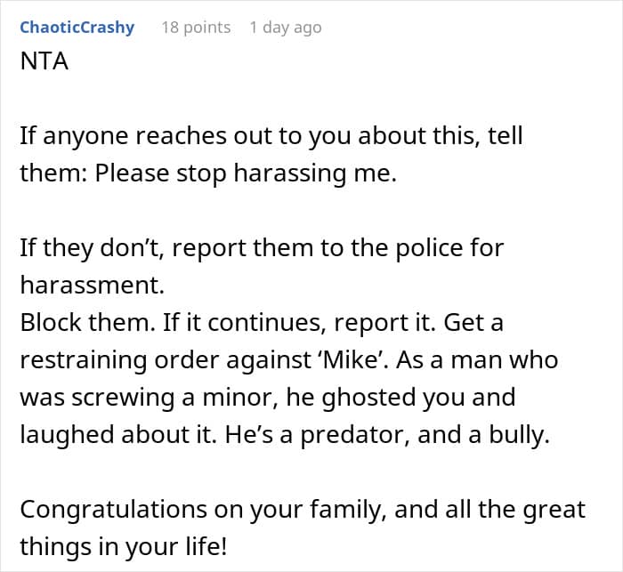Screen dimensions: 623x572
Task: Open the 1 day ago timestamp permalink
Action: point(286,28)
